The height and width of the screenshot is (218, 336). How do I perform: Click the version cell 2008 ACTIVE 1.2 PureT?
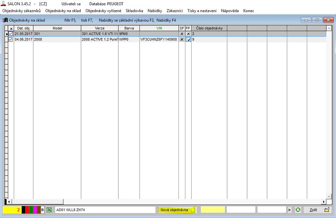click(100, 39)
